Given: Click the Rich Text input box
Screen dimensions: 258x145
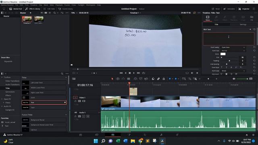Looking at the screenshot, I should click(x=229, y=39).
